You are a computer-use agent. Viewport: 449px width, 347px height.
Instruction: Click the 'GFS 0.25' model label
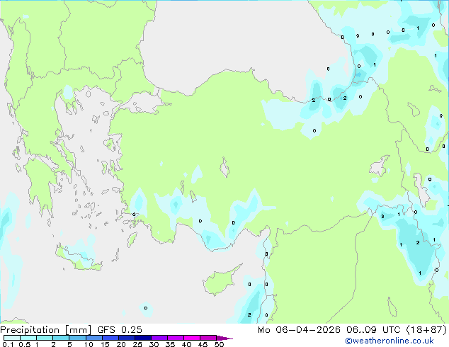(120, 330)
